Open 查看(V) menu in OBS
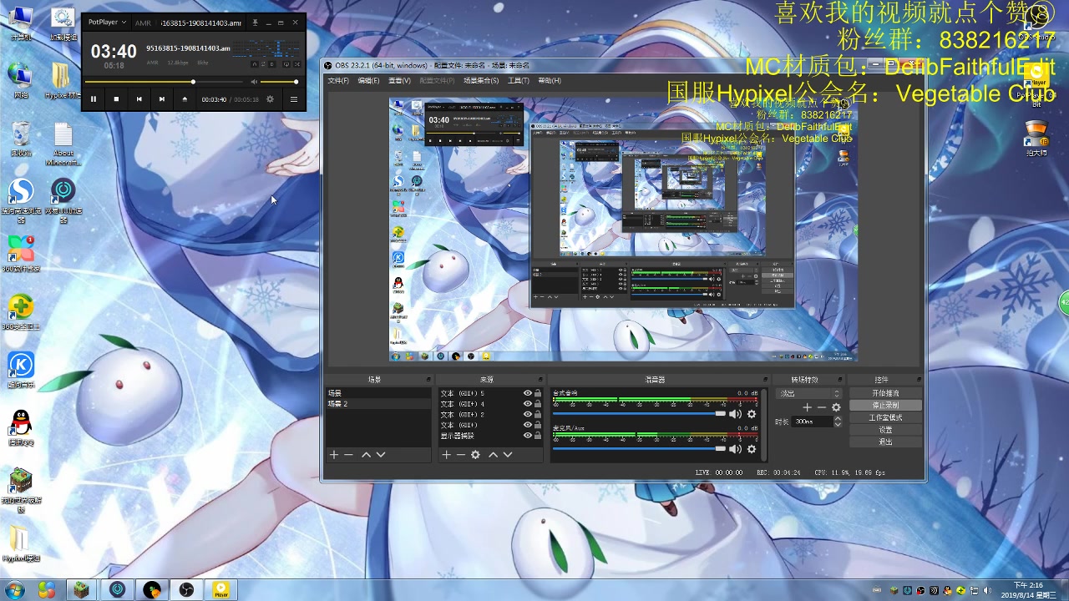This screenshot has height=601, width=1069. coord(399,81)
